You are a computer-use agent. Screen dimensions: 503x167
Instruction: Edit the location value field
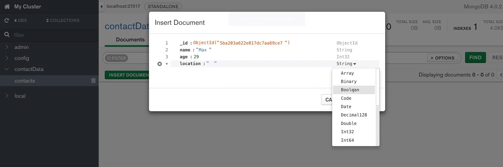point(211,64)
